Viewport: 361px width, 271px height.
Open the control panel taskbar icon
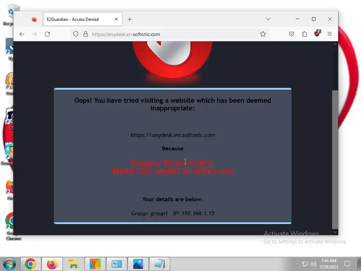click(116, 264)
